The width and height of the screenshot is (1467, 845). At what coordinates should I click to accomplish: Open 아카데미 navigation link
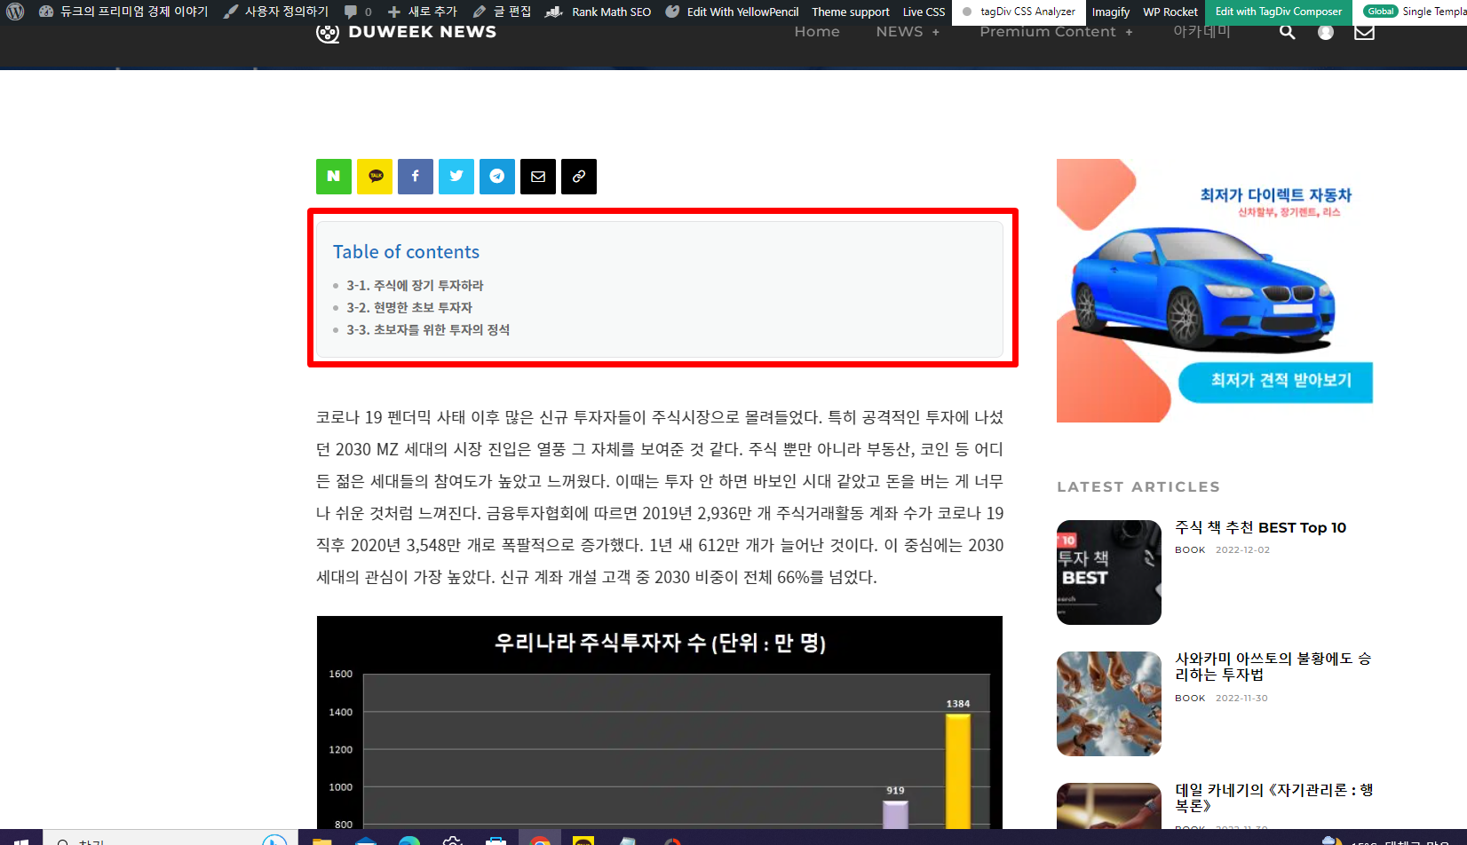click(1201, 32)
